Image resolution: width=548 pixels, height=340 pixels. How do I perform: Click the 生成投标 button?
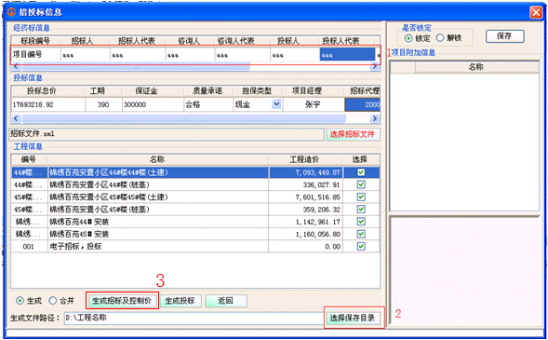[180, 301]
